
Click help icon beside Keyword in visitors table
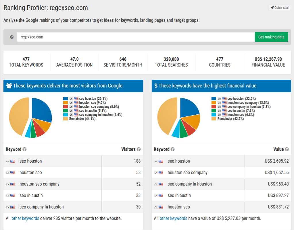(x=24, y=149)
